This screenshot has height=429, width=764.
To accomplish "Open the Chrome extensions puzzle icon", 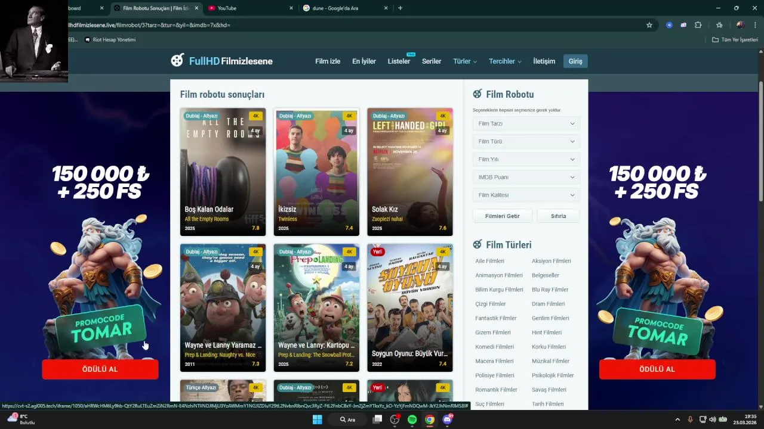I will pos(698,25).
